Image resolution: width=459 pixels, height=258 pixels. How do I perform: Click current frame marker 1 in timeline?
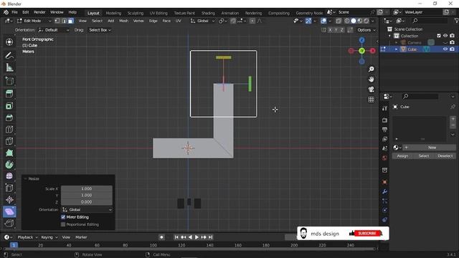14,245
